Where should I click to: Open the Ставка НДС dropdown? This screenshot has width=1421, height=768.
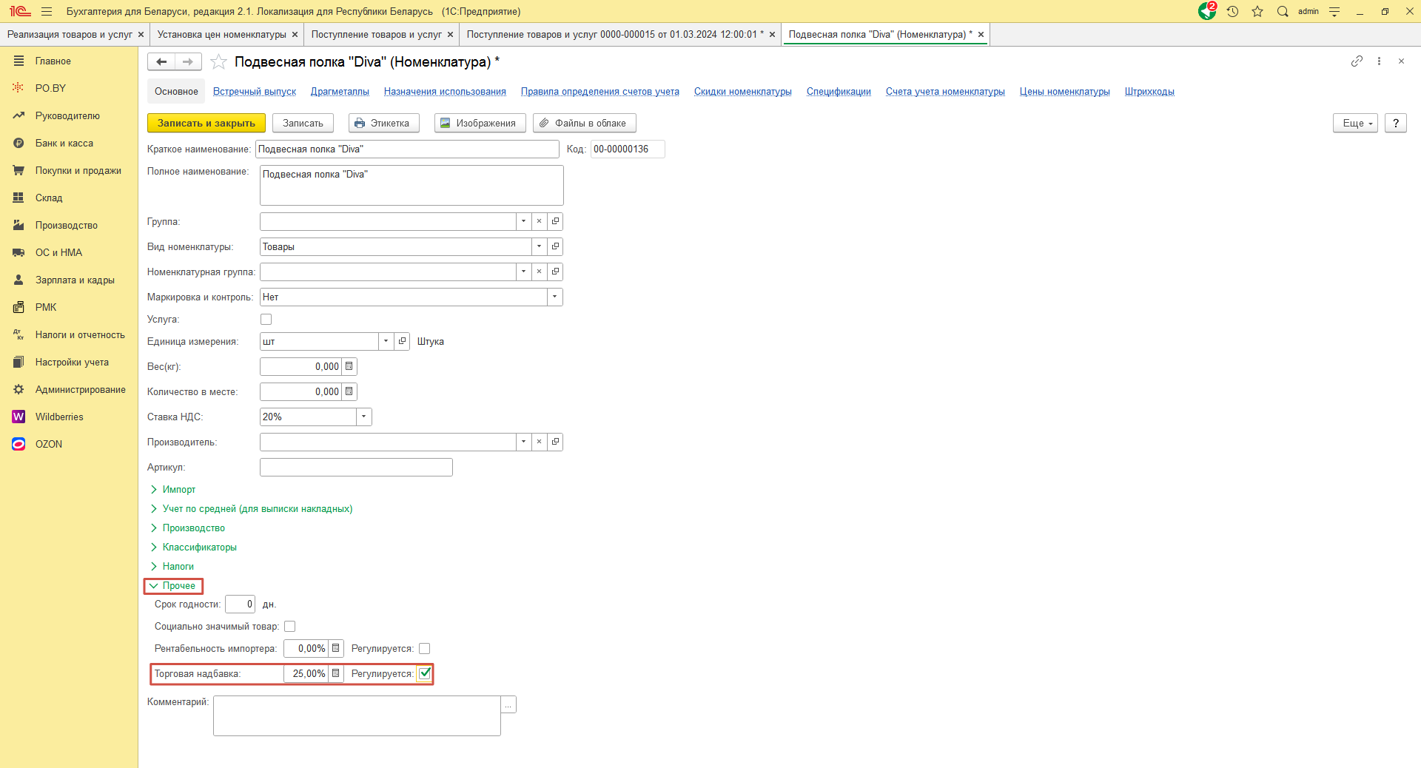tap(363, 417)
